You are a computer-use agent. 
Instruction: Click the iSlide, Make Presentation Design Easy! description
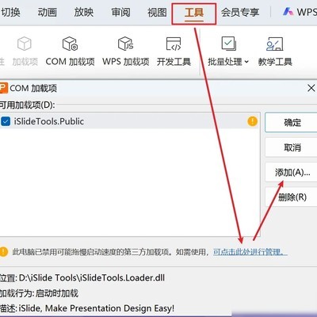coord(97,308)
